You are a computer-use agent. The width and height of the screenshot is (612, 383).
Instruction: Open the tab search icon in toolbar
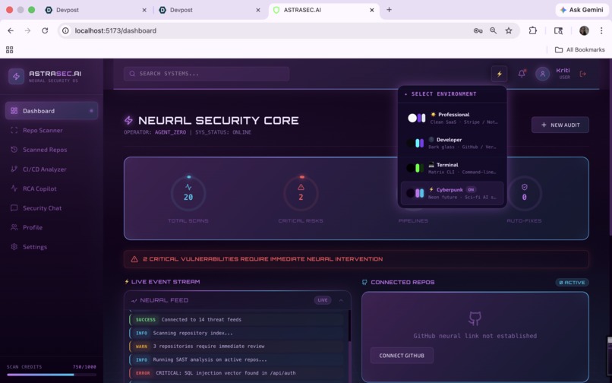[559, 30]
